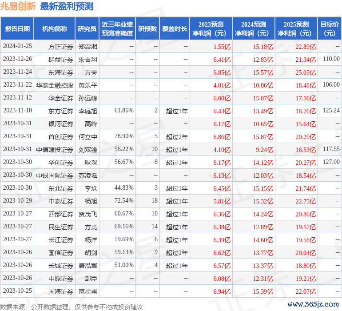Click the 目标价 column header

point(330,28)
